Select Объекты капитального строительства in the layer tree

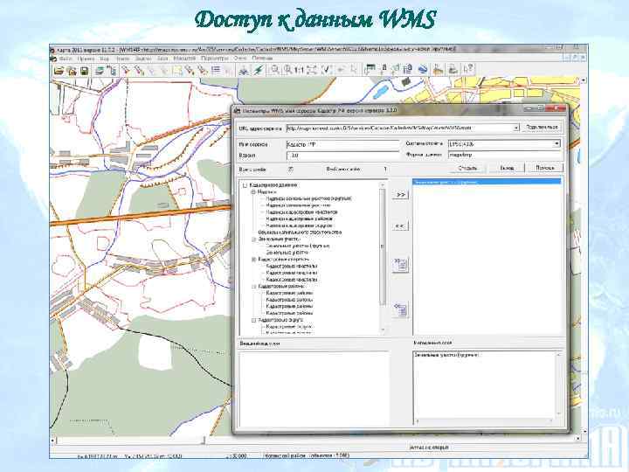300,233
